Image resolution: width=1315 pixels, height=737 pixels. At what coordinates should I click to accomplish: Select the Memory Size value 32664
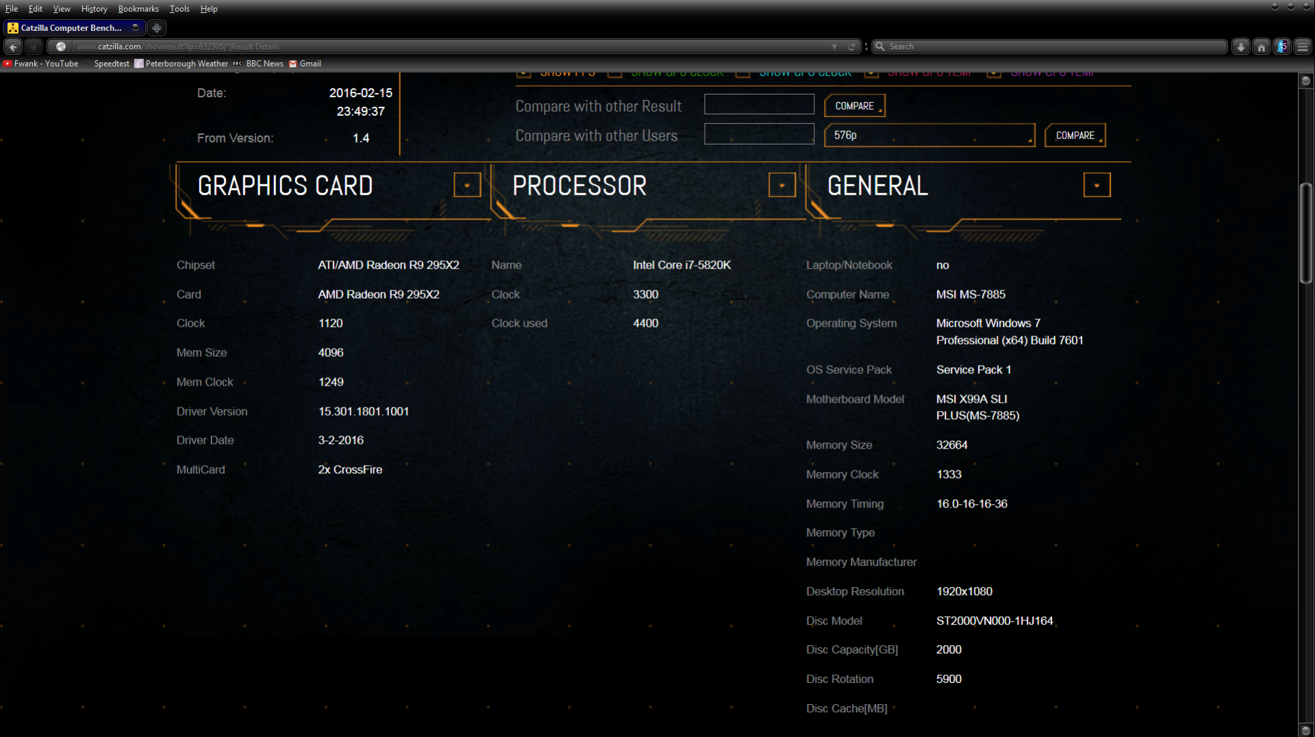[x=952, y=445]
